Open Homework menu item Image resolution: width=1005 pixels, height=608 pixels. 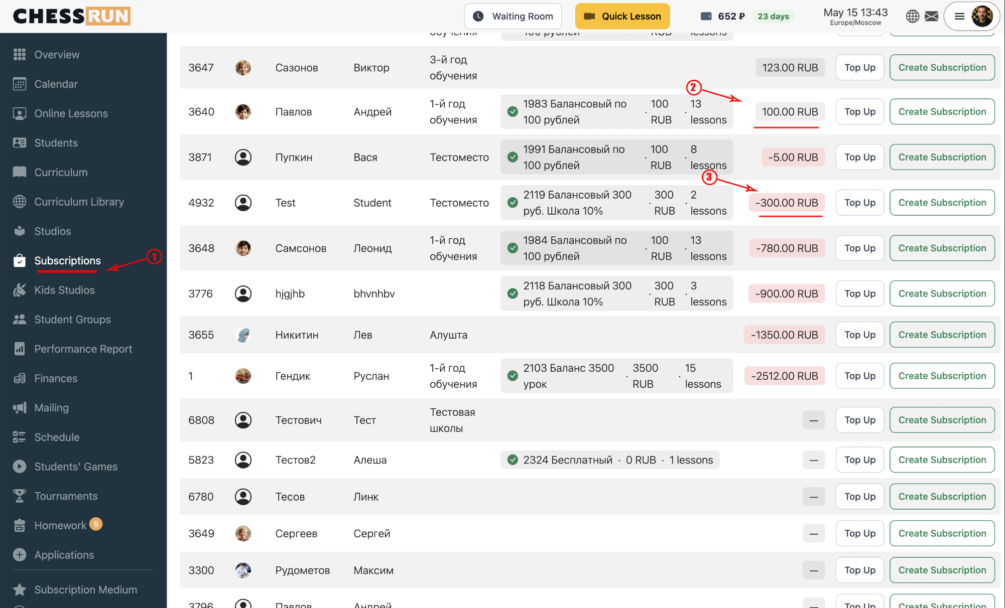60,525
